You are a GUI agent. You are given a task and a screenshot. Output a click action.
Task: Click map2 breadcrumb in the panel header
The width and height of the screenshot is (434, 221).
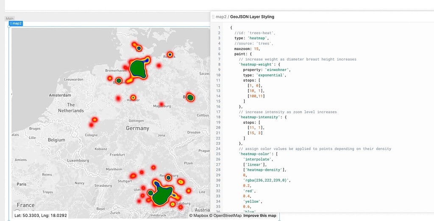221,17
